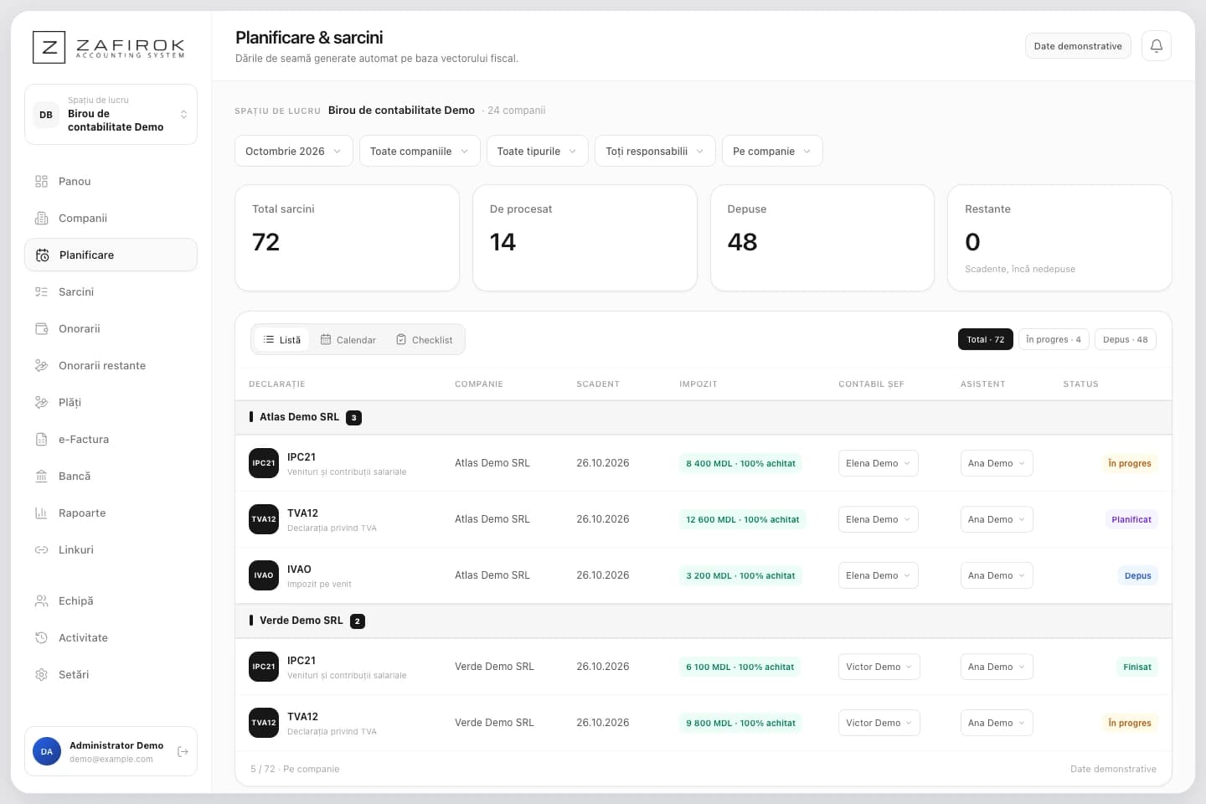This screenshot has height=804, width=1206.
Task: Click the Finisat status on Verde IPC21 row
Action: point(1136,667)
